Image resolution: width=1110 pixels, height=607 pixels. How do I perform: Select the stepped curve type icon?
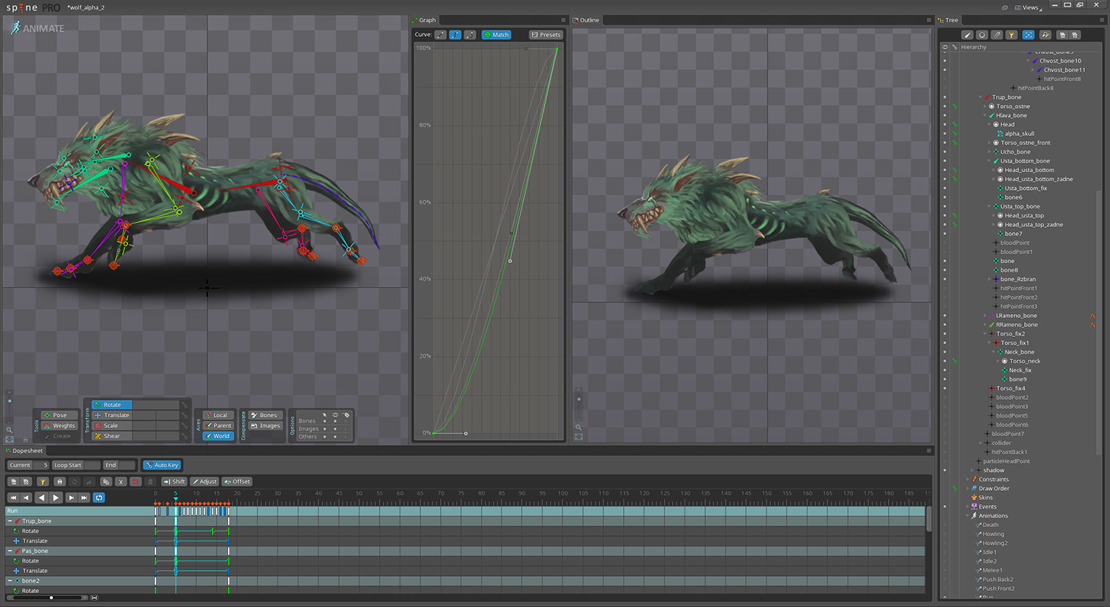(x=470, y=35)
